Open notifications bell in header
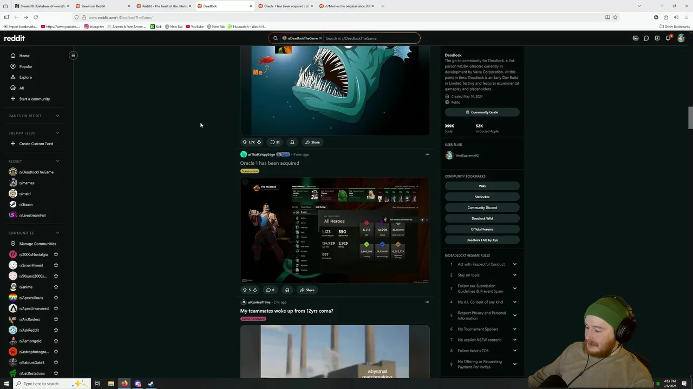 (668, 38)
